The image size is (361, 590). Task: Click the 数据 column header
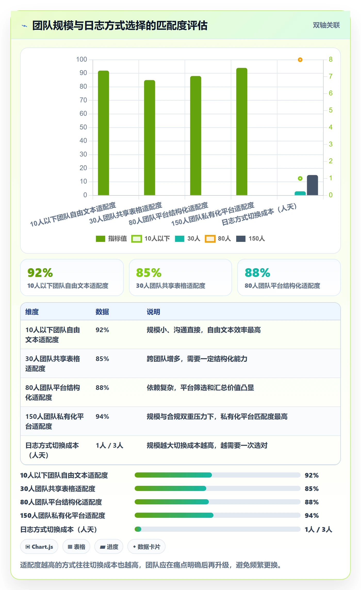click(102, 312)
